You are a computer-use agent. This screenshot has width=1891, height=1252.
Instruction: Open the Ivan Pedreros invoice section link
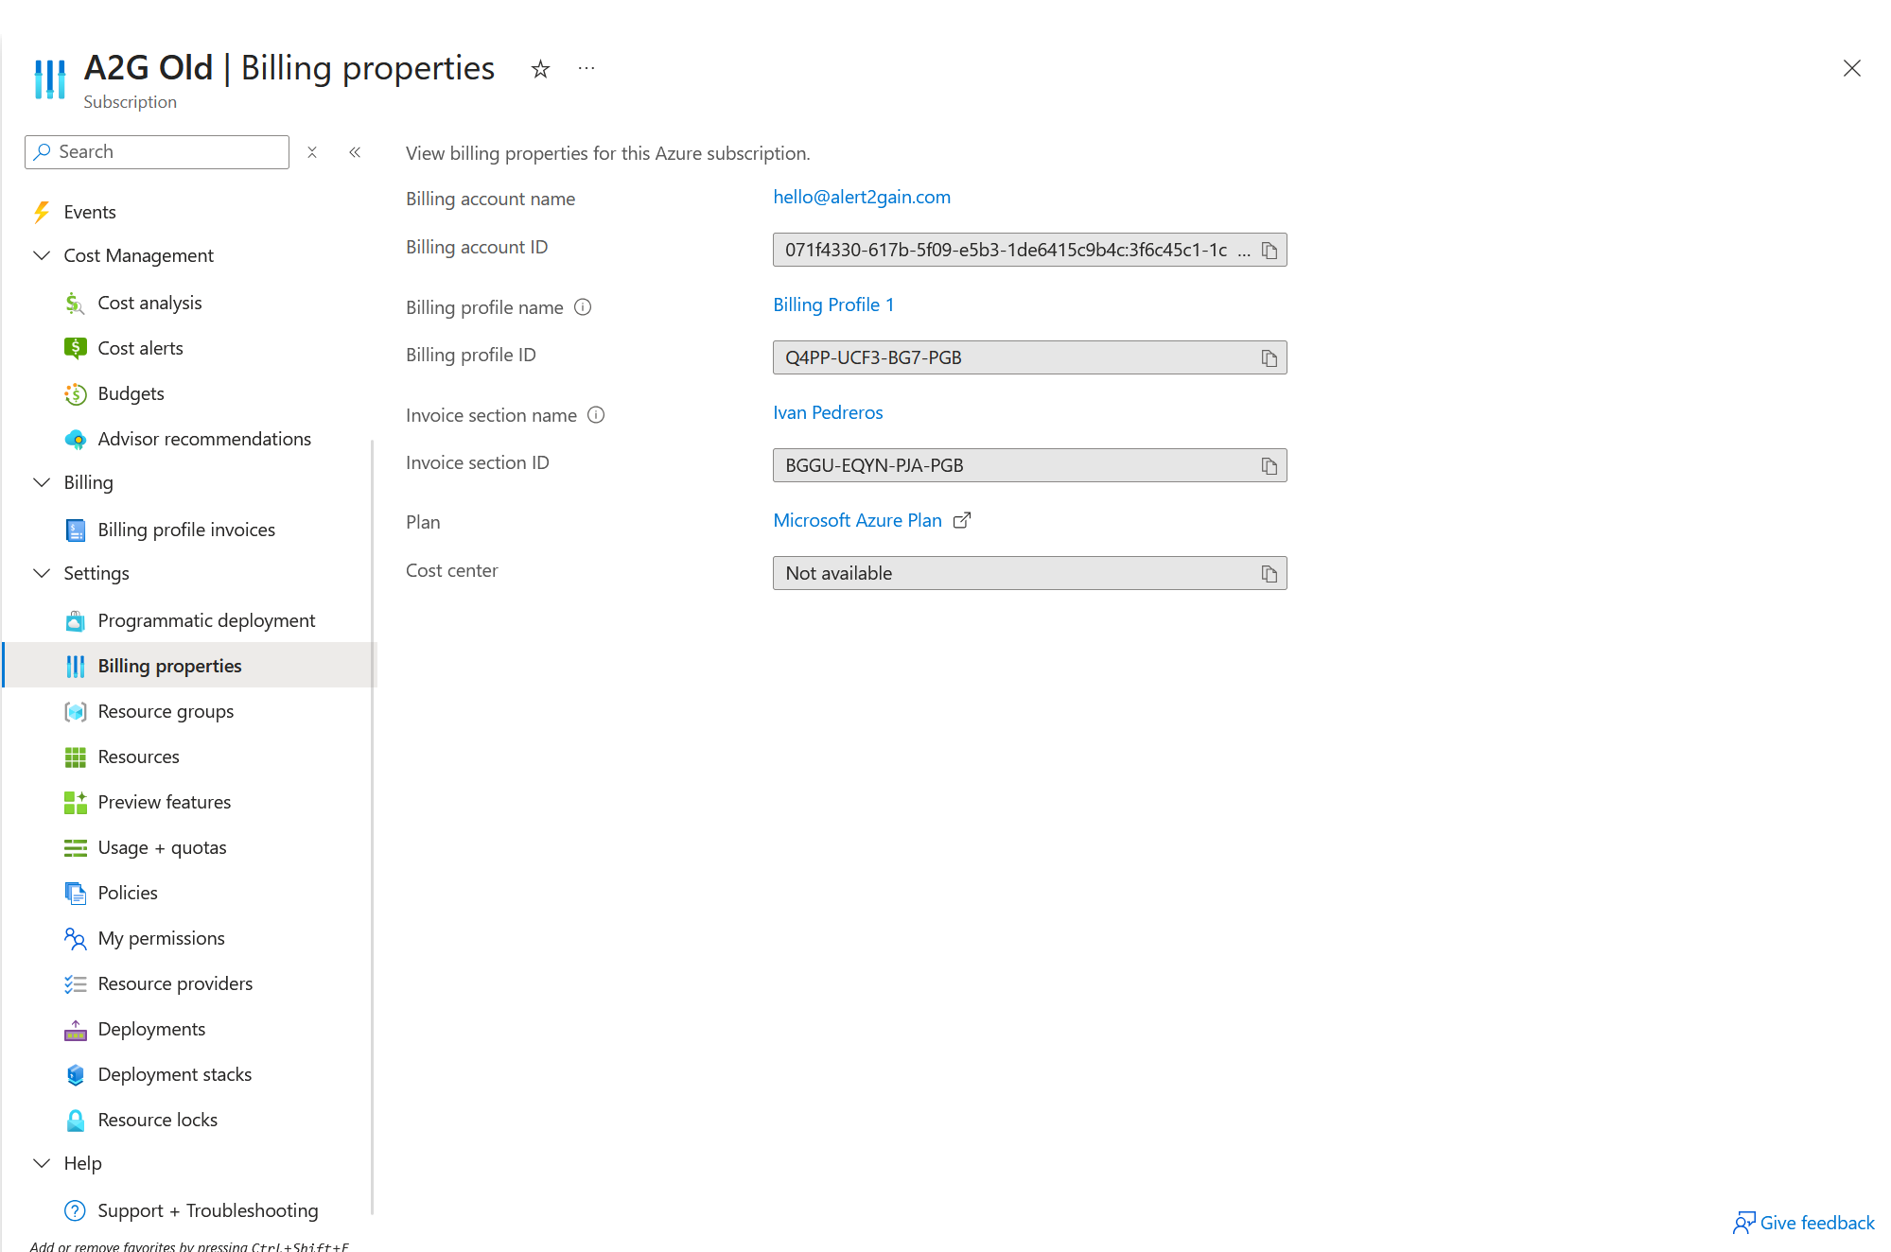pos(828,412)
